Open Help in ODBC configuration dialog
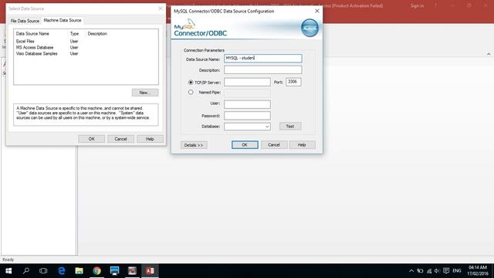Viewport: 494px width, 278px height. tap(302, 144)
